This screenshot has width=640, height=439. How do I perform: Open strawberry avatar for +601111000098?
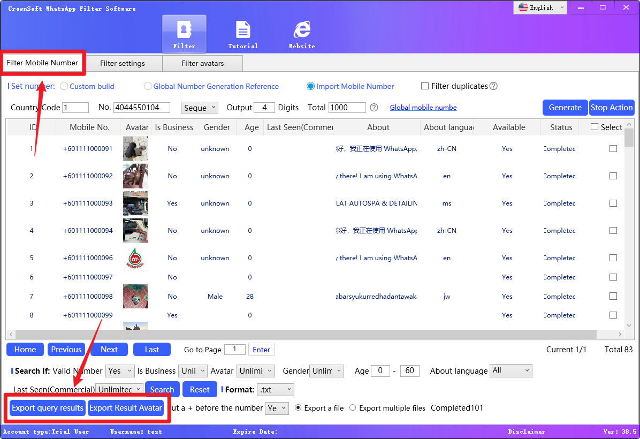point(135,296)
